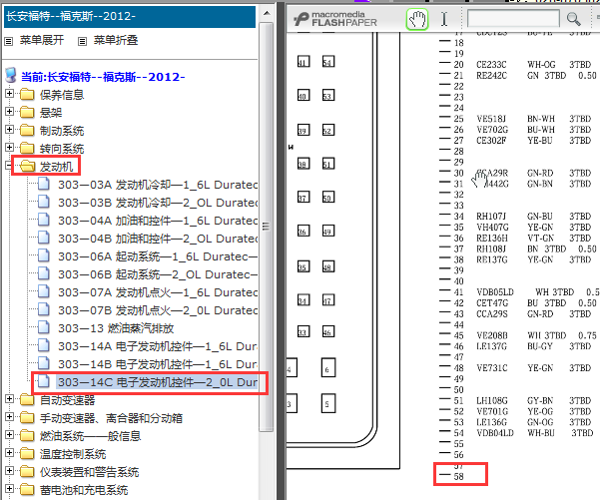
Task: Click 菜单展开 to expand all menus
Action: click(42, 40)
